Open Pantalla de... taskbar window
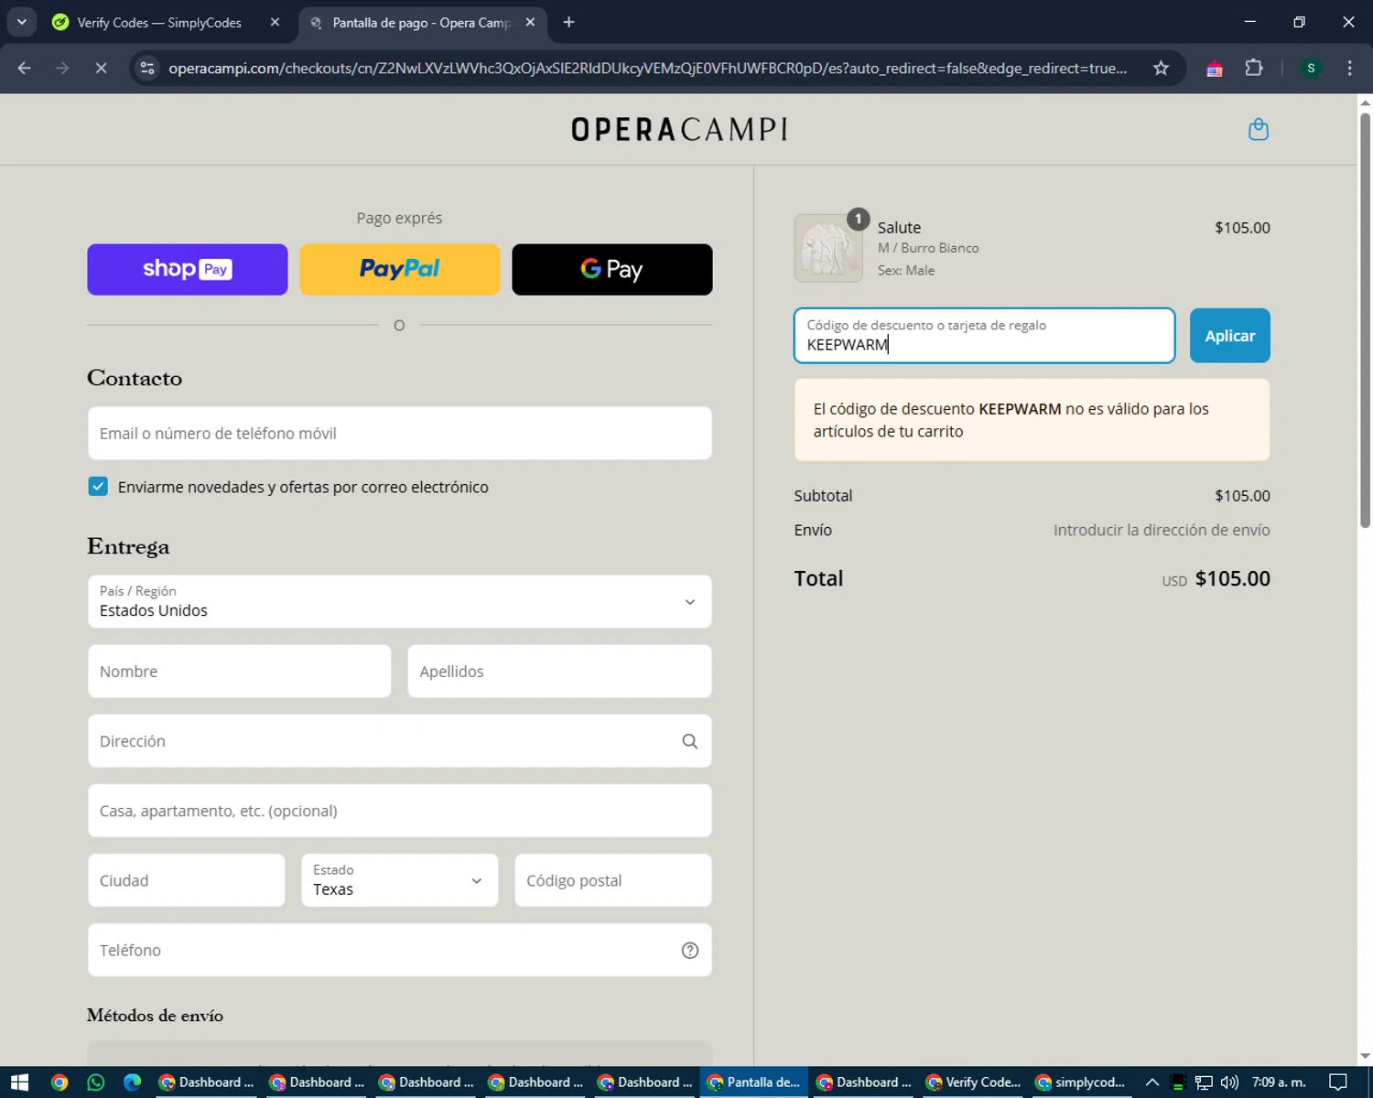The width and height of the screenshot is (1373, 1098). (x=754, y=1082)
